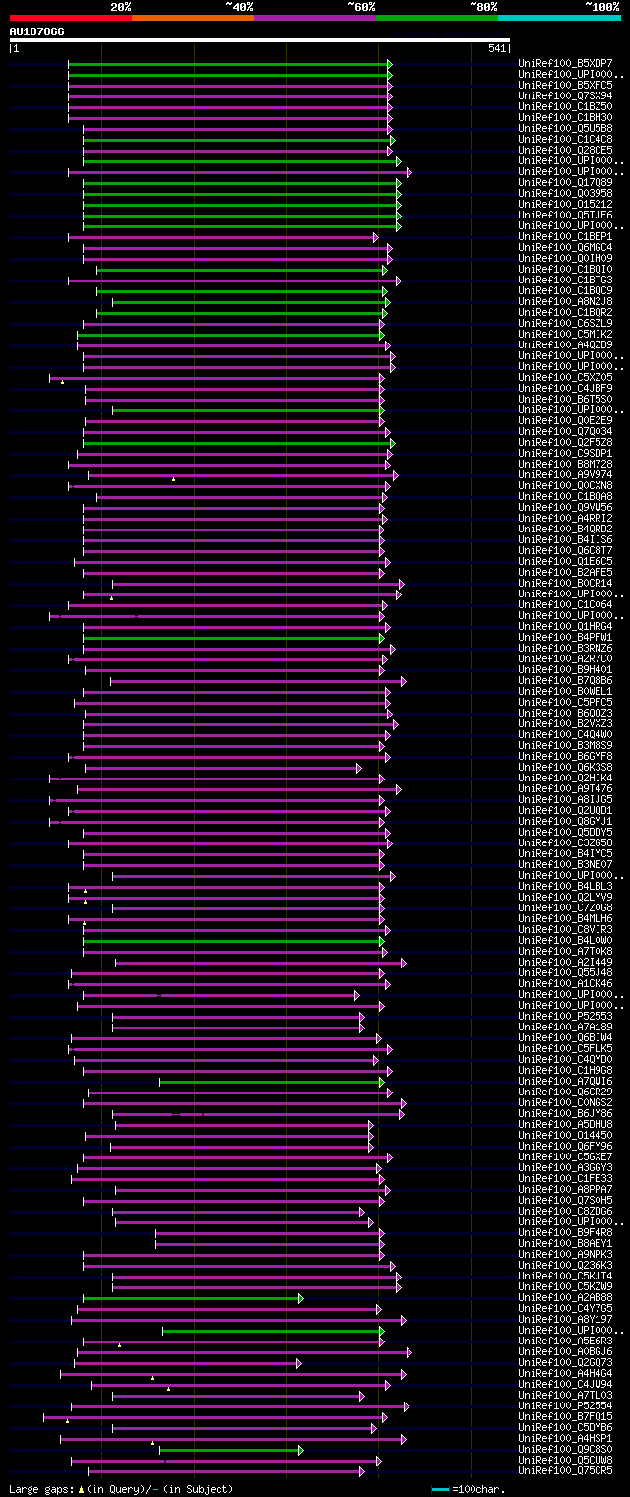This screenshot has height=1497, width=630.
Task: Click the white query sequence ruler bar
Action: tap(260, 40)
